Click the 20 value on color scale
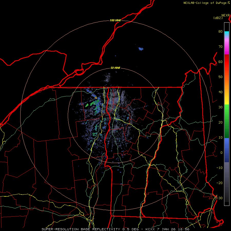Image resolution: width=231 pixels, height=231 pixels. (x=220, y=122)
